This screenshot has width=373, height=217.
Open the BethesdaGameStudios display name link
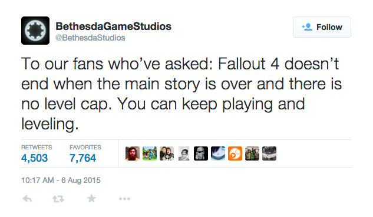(113, 26)
